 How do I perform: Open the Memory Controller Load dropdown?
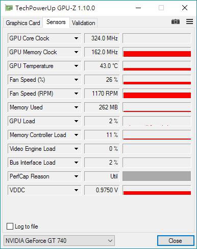(x=76, y=135)
